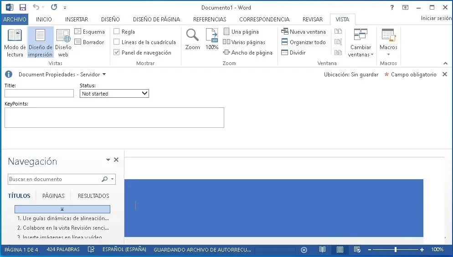Image resolution: width=453 pixels, height=257 pixels.
Task: Enable the Regla checkbox
Action: pyautogui.click(x=116, y=31)
